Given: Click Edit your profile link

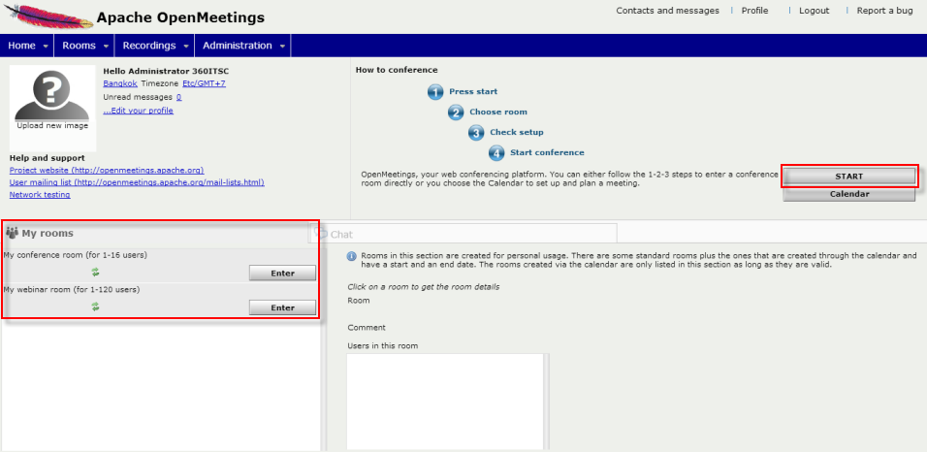Looking at the screenshot, I should (x=139, y=111).
